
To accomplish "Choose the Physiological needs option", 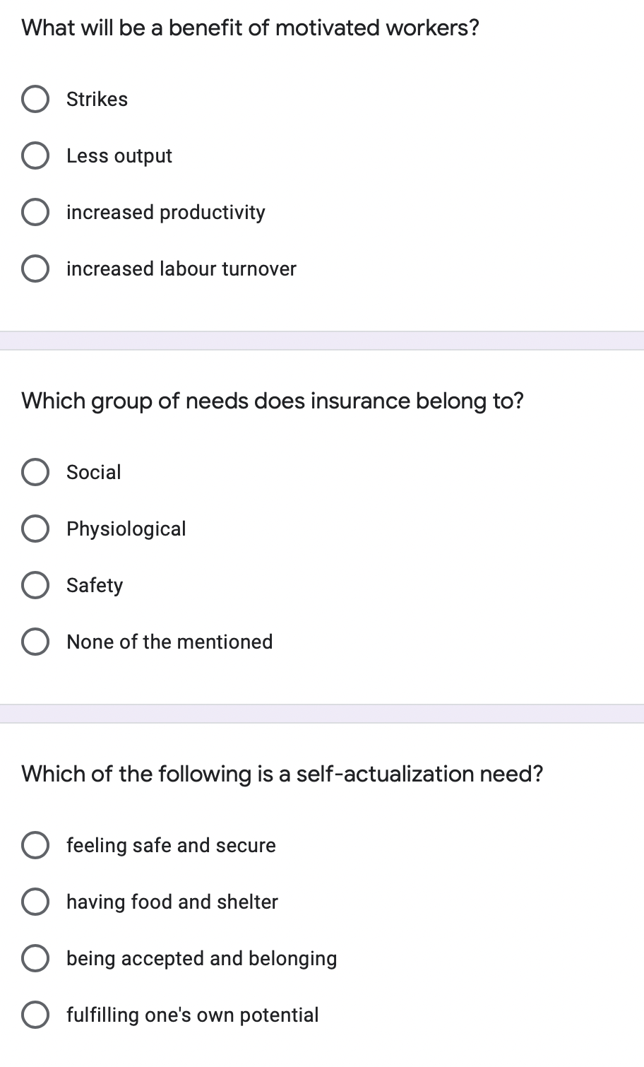I will (x=35, y=529).
